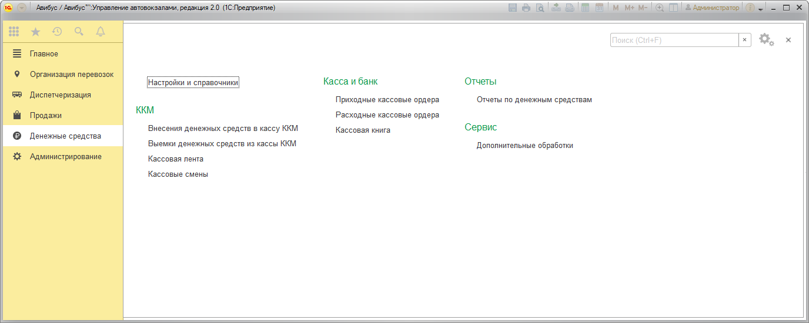Screen dimensions: 809x323
Task: Open Кассовые смены list
Action: point(178,174)
